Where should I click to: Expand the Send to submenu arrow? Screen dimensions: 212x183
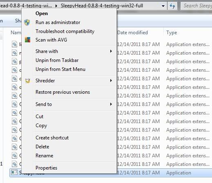click(x=111, y=104)
